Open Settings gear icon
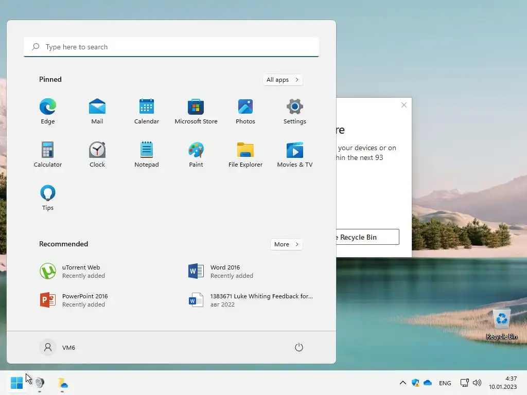Screen dimensions: 527x395 click(295, 111)
